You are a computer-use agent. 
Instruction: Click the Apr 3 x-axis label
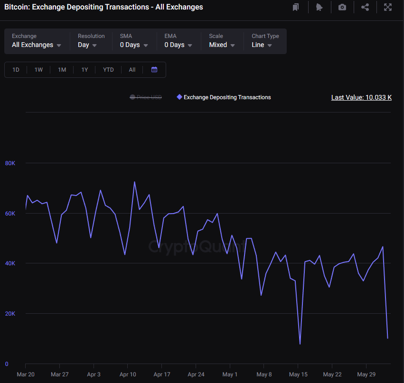[94, 374]
